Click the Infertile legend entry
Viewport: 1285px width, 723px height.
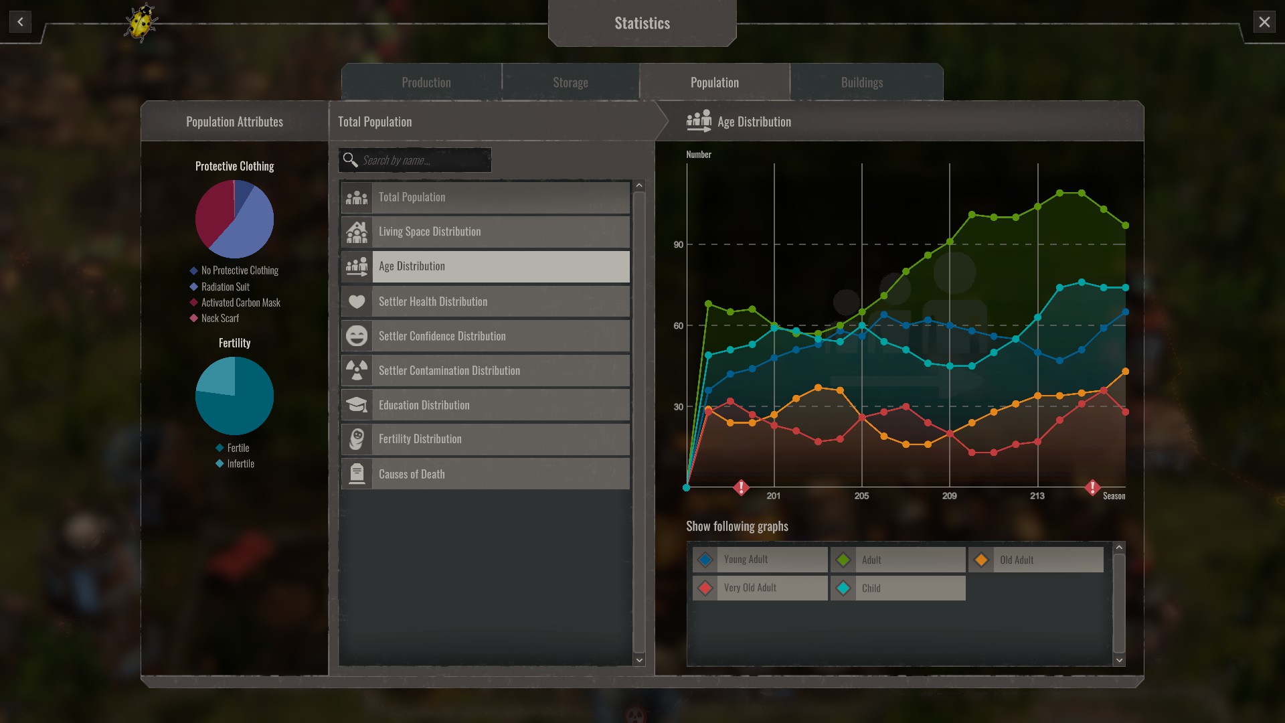tap(235, 464)
